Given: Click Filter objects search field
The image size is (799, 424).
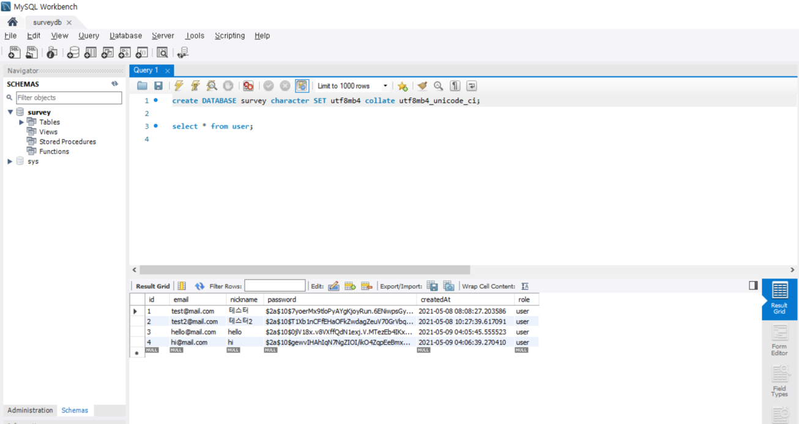Looking at the screenshot, I should coord(69,98).
